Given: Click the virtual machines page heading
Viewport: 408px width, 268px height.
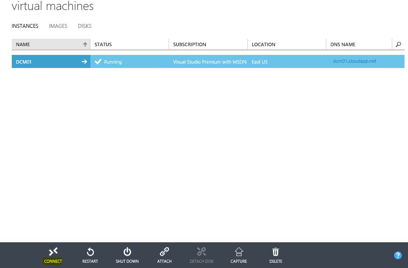Looking at the screenshot, I should coord(52,6).
